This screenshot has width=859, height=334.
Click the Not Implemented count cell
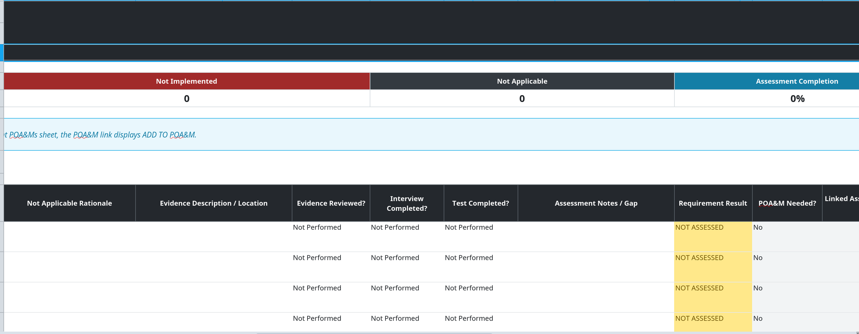point(187,99)
